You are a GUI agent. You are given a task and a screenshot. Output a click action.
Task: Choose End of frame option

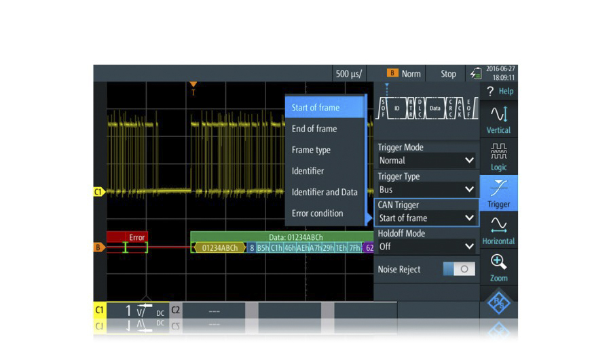point(325,129)
